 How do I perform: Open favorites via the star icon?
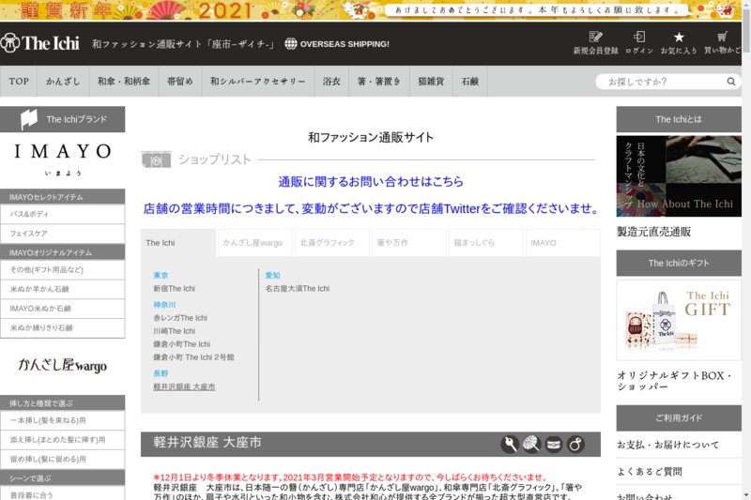(x=679, y=38)
